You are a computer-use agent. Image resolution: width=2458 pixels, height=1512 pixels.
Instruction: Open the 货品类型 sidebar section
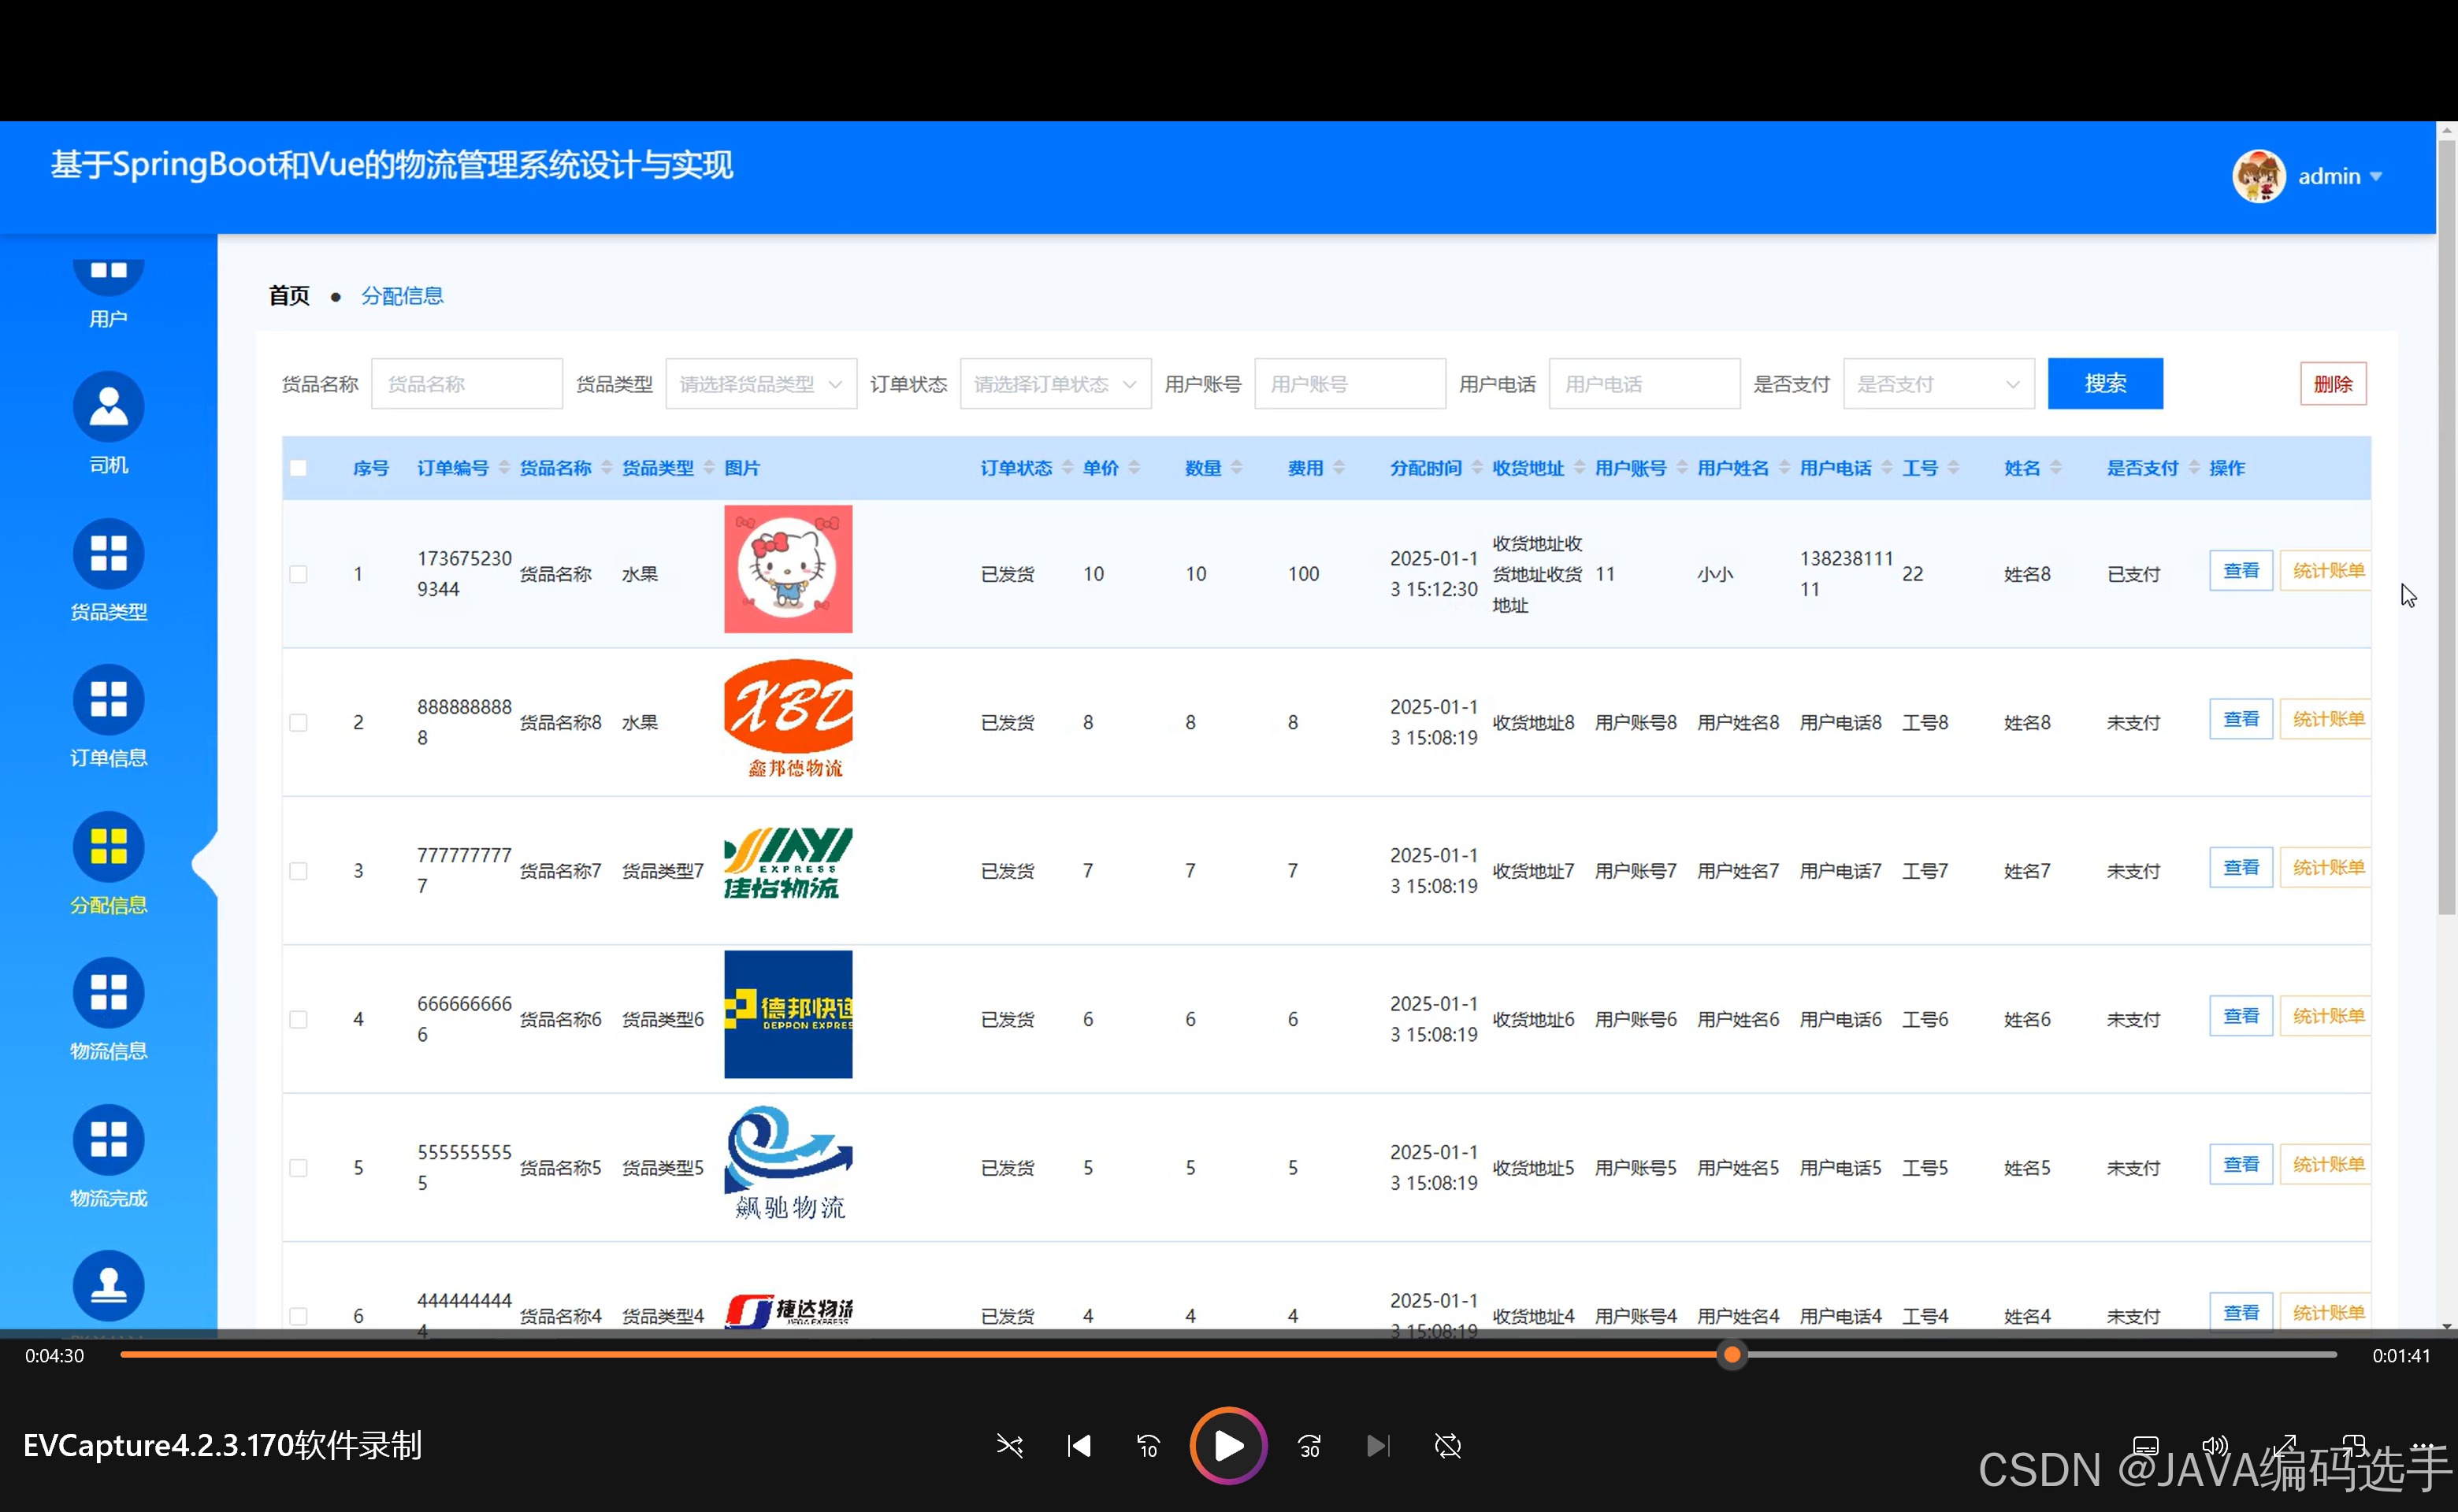click(108, 571)
